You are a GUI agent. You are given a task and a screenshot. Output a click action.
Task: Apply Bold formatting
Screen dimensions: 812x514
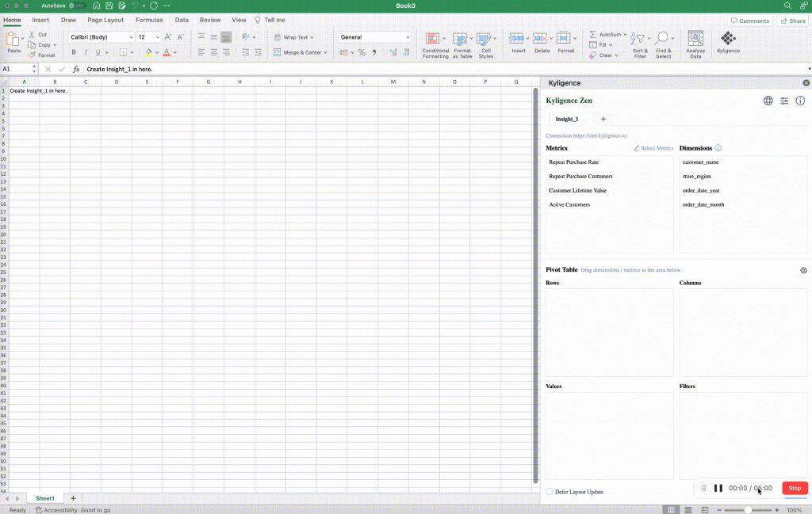[74, 52]
